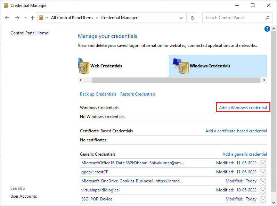Refresh the Credential Manager page

[193, 18]
